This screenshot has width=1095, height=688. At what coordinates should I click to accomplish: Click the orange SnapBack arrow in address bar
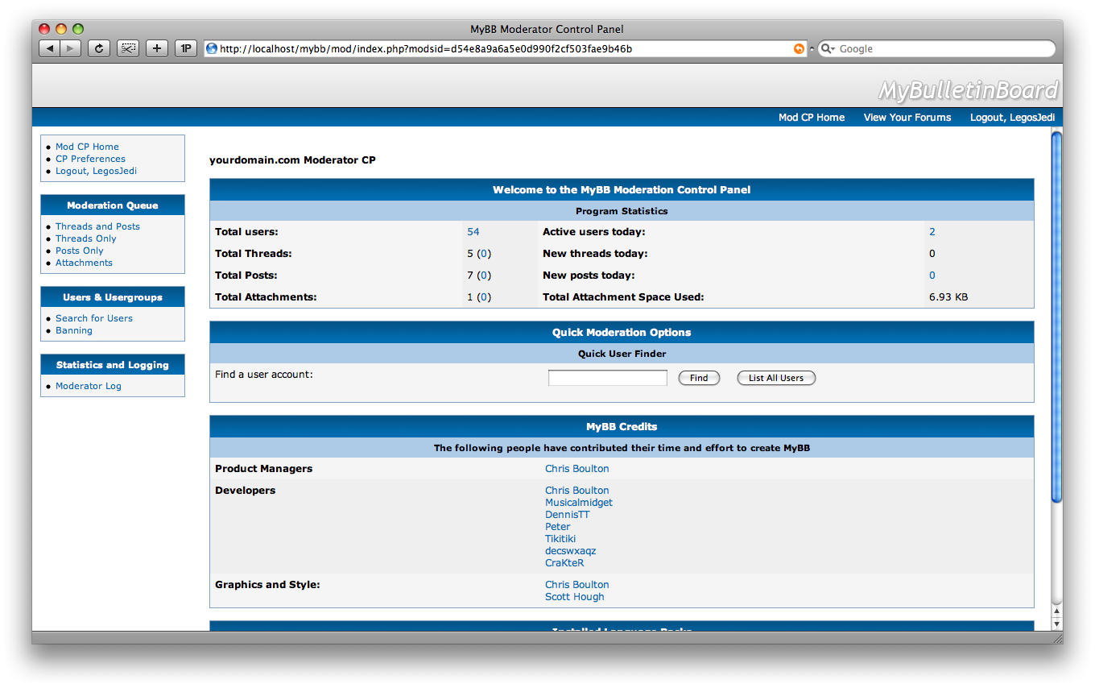click(x=799, y=48)
